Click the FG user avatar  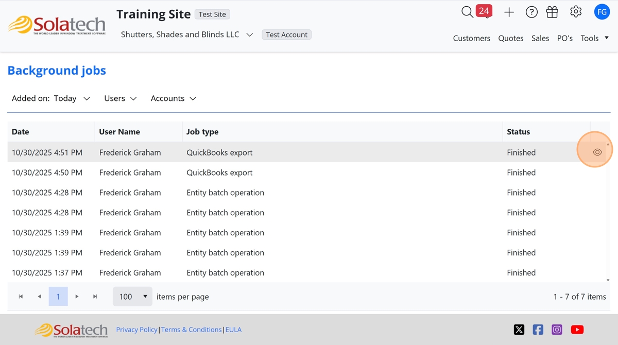(x=602, y=12)
